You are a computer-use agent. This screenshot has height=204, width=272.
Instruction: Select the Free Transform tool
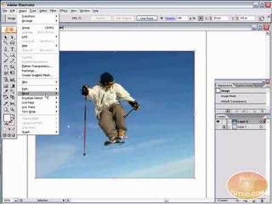point(12,73)
